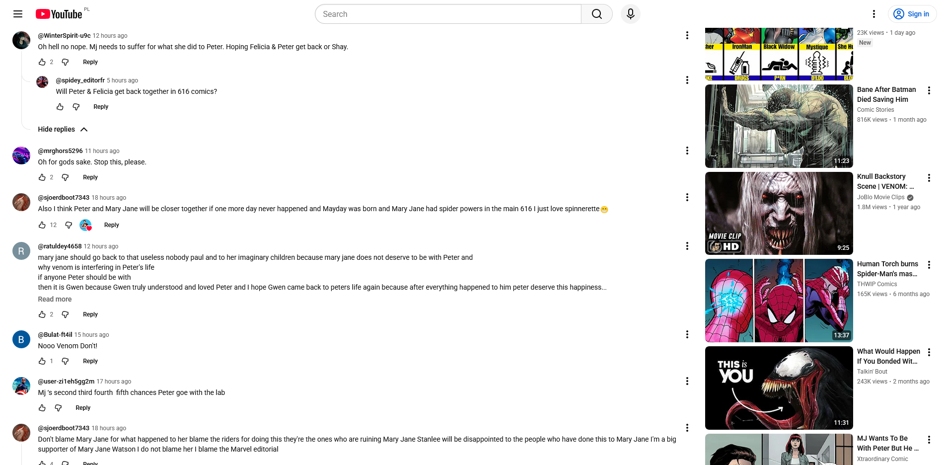The image size is (945, 465).
Task: Play 'What Would Happen If You Bonded' thumbnail
Action: point(779,388)
